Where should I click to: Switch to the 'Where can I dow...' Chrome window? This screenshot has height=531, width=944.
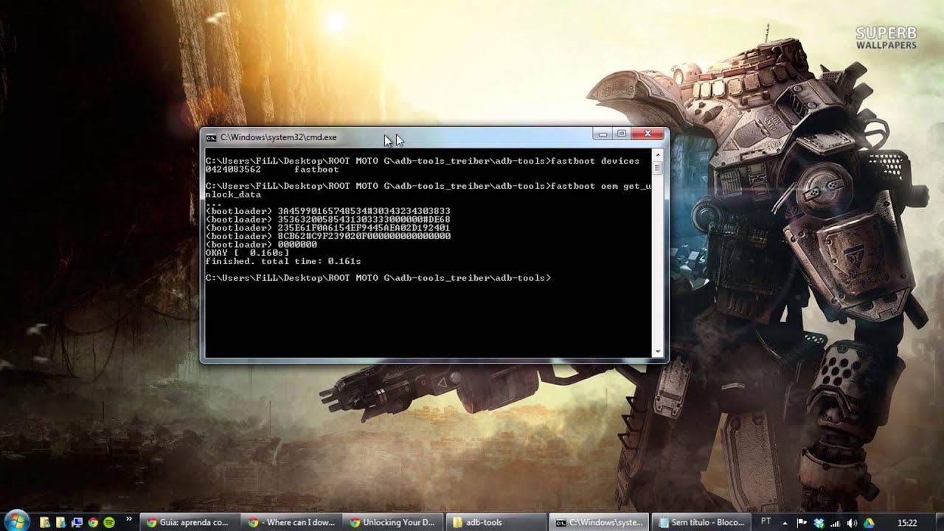[291, 522]
